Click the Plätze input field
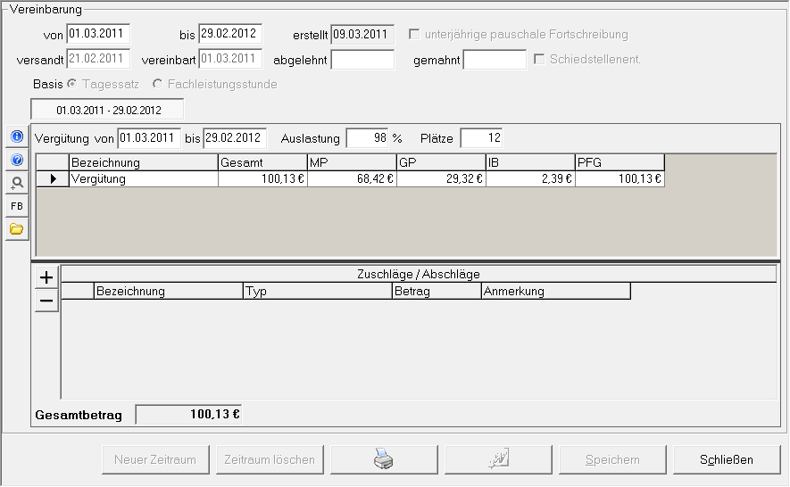The width and height of the screenshot is (790, 487). click(481, 138)
